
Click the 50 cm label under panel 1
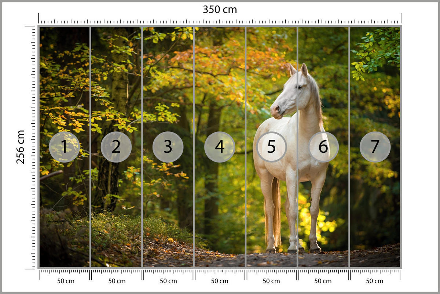point(65,281)
